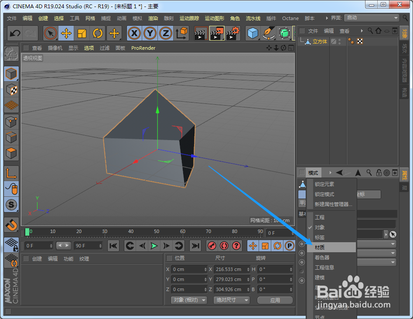Toggle locked workplane grid icon
This screenshot has height=319, width=413.
tap(11, 244)
